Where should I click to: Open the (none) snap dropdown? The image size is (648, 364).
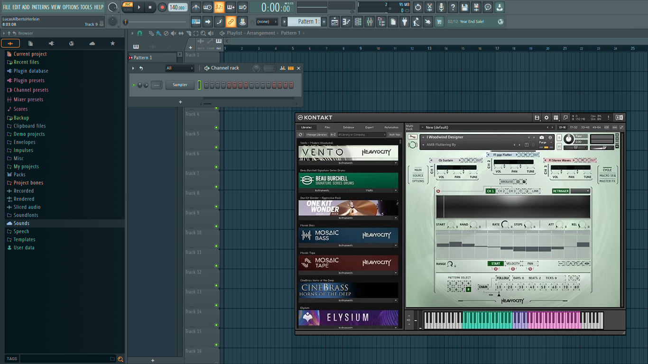click(x=267, y=21)
